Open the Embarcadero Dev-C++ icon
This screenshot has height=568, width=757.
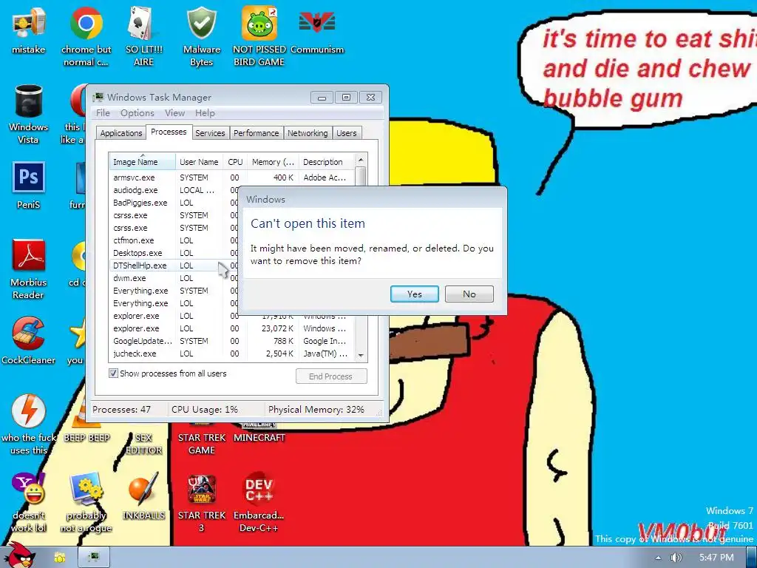259,502
